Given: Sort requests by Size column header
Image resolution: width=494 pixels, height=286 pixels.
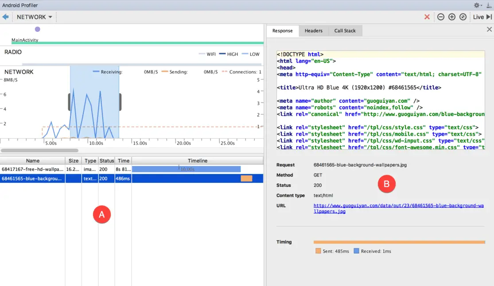Looking at the screenshot, I should point(74,161).
